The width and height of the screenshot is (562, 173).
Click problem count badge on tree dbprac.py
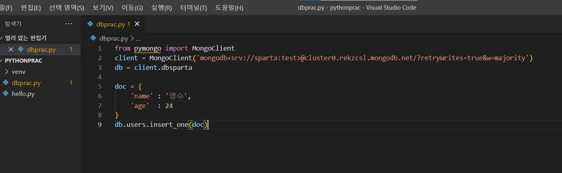(71, 83)
